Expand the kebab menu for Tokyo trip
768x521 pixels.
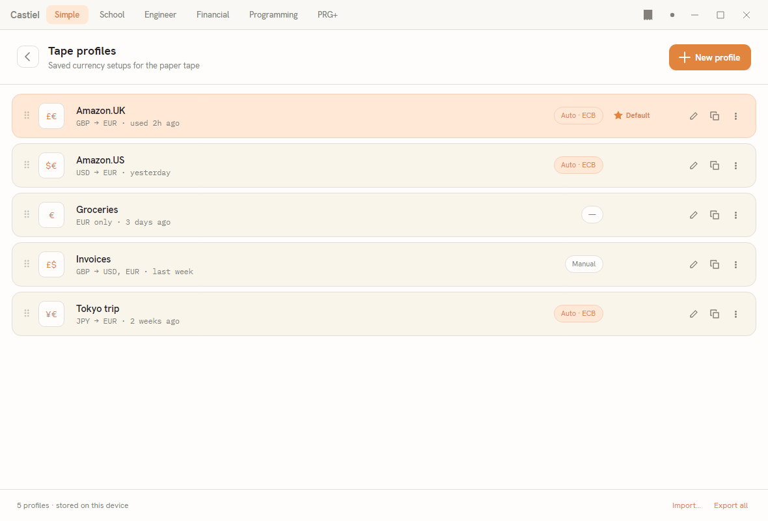tap(735, 314)
